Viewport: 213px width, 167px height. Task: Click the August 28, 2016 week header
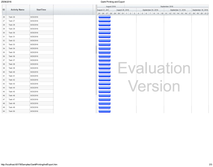coord(123,10)
